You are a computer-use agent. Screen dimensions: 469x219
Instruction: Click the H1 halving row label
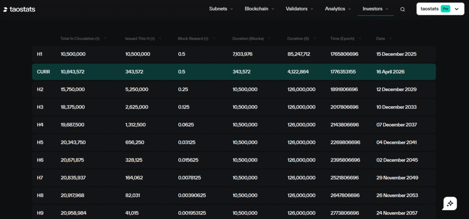pos(40,54)
